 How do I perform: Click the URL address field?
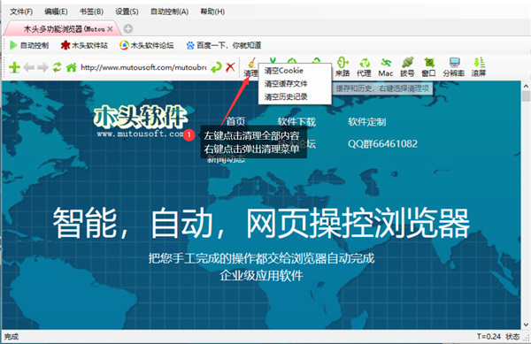coord(143,67)
